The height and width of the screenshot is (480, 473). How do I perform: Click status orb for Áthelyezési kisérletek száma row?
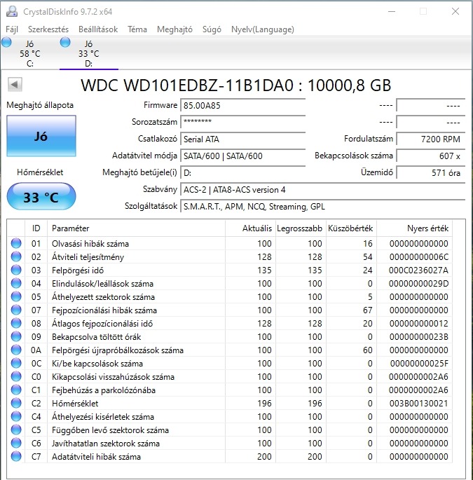pyautogui.click(x=16, y=416)
